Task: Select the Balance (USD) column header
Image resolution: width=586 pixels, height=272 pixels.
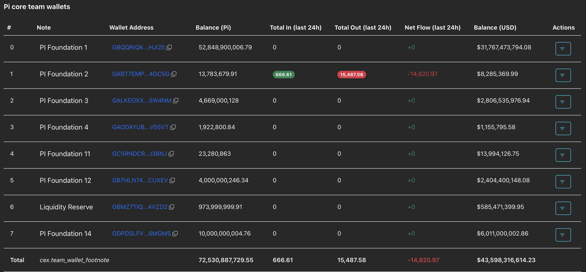Action: (x=495, y=27)
